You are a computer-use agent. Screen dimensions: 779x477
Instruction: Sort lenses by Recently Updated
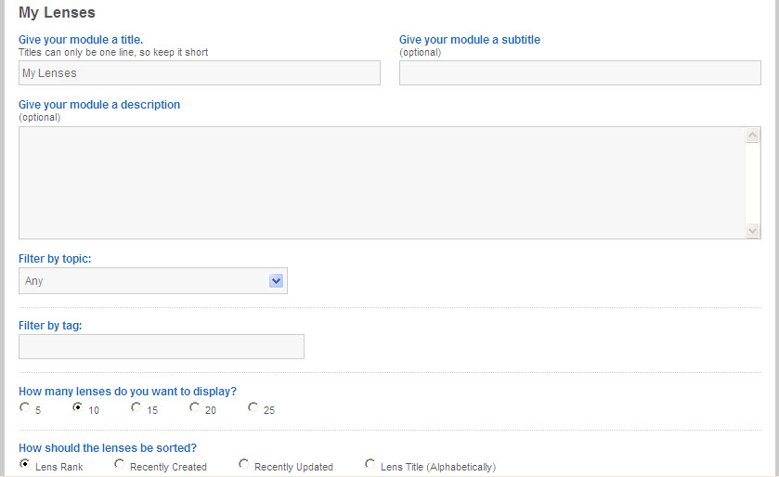click(x=243, y=464)
